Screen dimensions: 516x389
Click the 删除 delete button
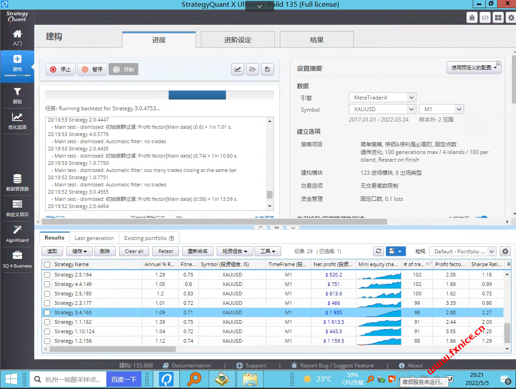tap(105, 251)
